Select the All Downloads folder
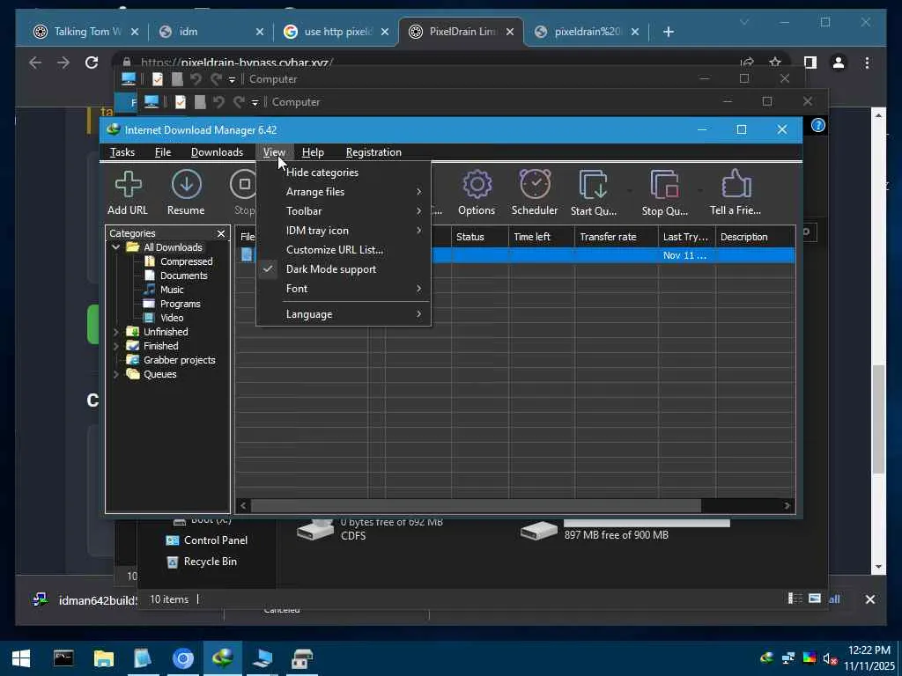Screen dimensions: 902x676 (x=165, y=247)
